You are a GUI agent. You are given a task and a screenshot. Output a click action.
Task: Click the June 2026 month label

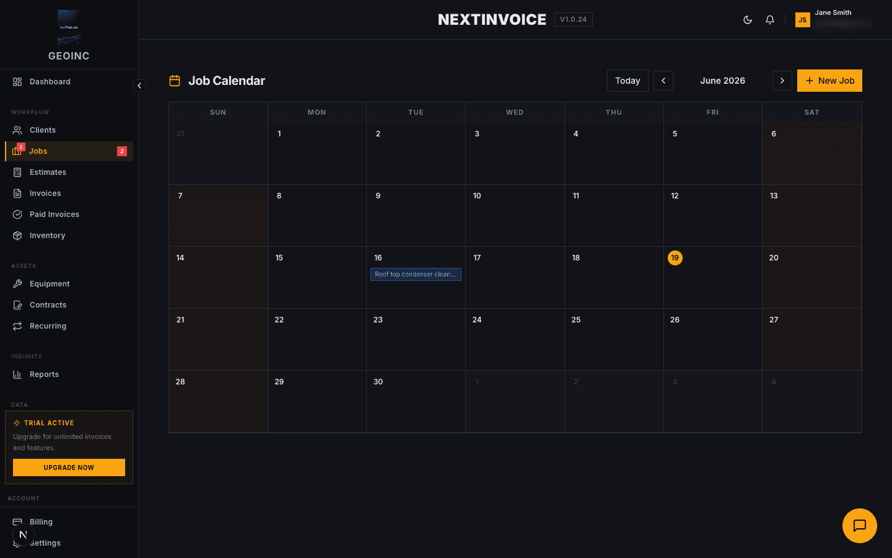723,81
